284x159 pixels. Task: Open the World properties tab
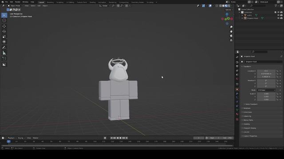pos(237,79)
